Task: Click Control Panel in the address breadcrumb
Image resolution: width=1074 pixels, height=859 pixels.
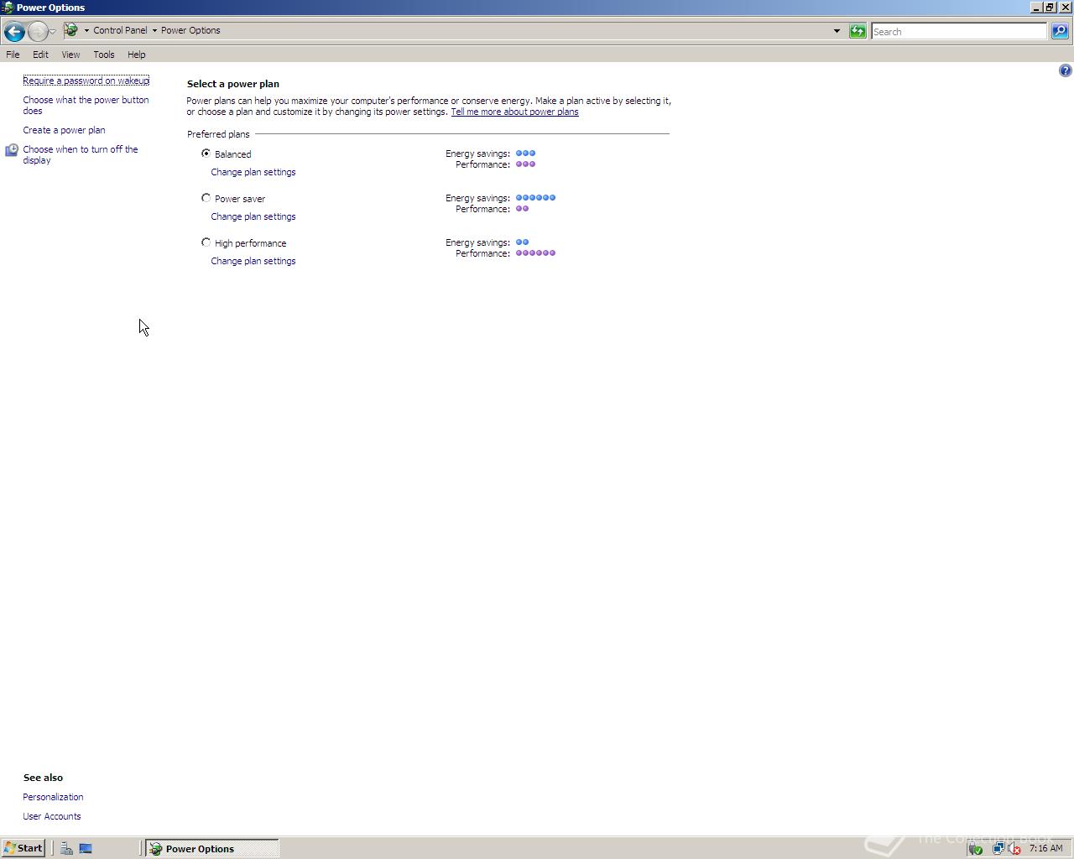Action: pos(120,30)
